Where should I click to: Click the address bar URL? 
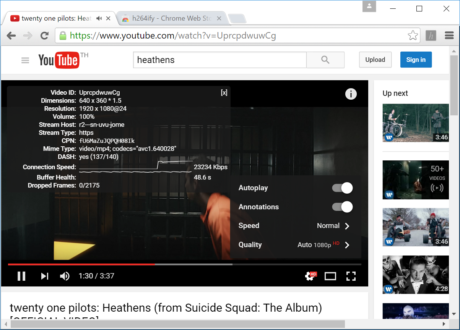(x=173, y=36)
